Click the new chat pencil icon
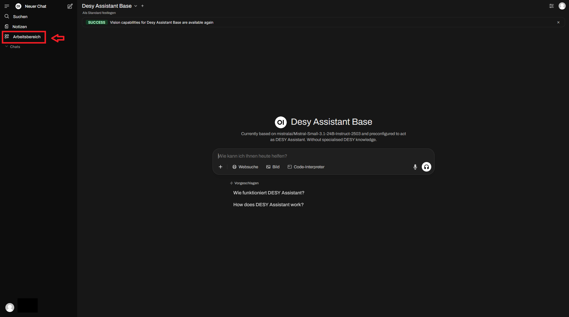This screenshot has height=317, width=569. (70, 6)
